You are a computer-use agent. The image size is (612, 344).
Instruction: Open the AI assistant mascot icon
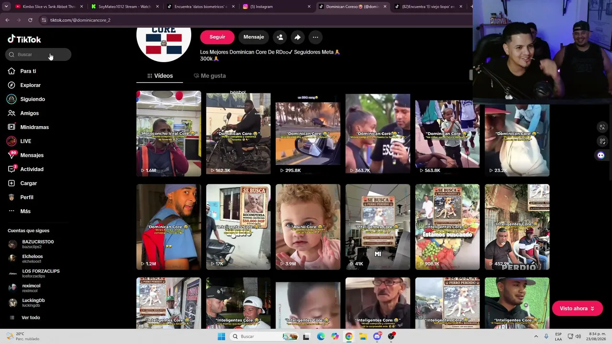click(601, 155)
